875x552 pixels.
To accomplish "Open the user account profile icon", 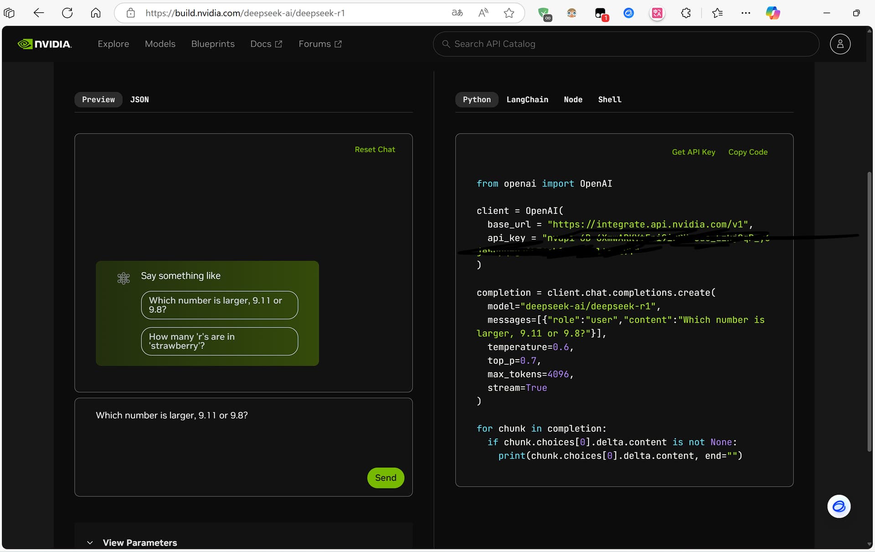I will click(840, 44).
